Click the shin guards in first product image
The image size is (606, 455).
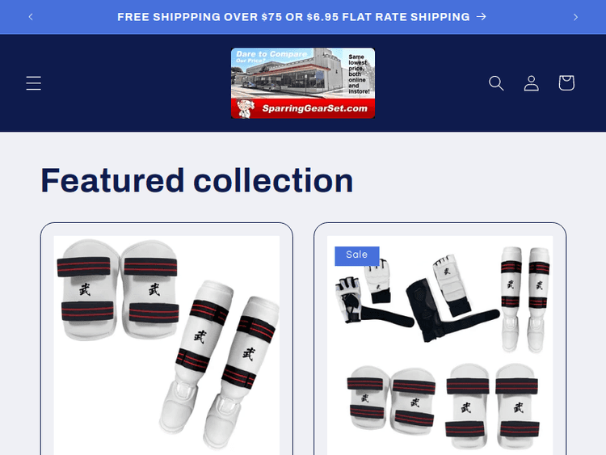click(220, 364)
